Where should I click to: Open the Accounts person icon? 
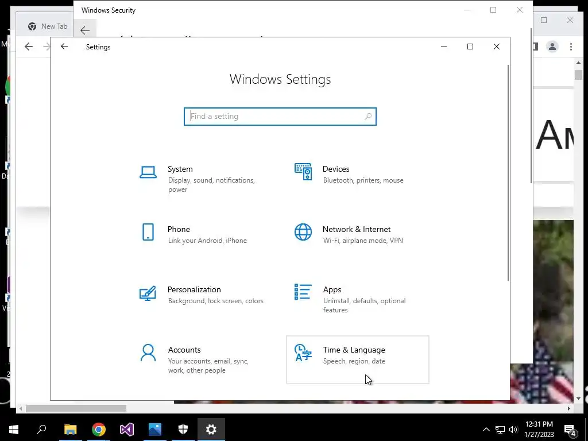(x=148, y=353)
